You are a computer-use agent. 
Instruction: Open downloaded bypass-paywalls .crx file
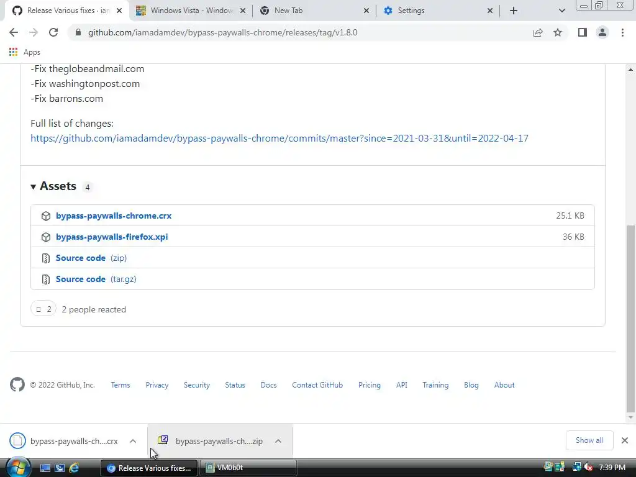[x=64, y=441]
